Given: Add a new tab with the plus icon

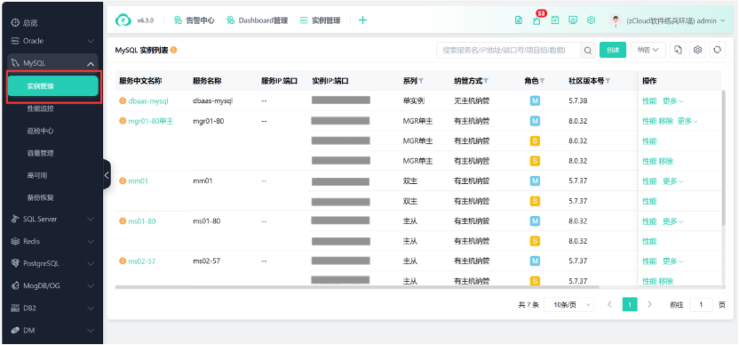Looking at the screenshot, I should coord(362,20).
